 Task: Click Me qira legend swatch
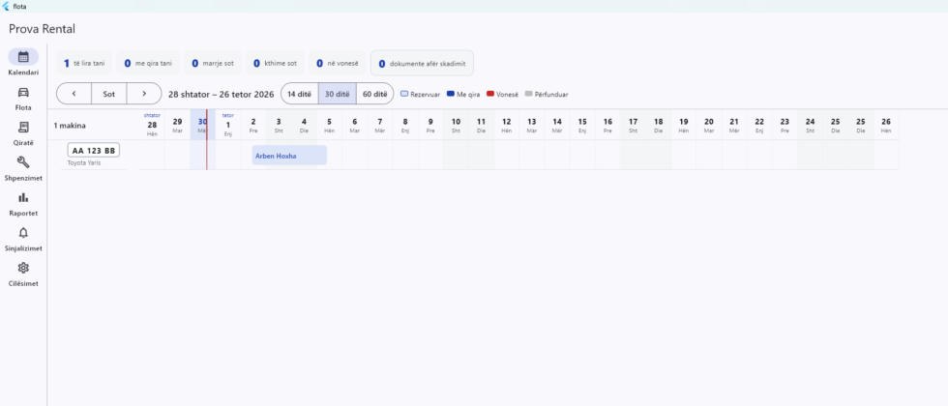[x=451, y=94]
